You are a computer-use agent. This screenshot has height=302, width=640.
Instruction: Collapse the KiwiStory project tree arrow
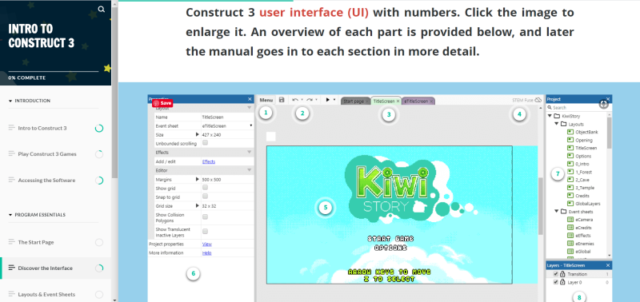(x=549, y=116)
